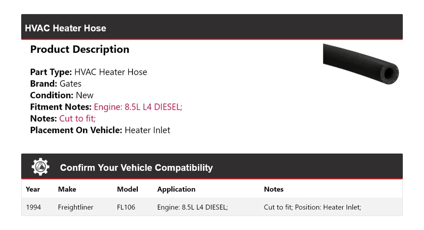Click the red Engine: 8.5L L4 DIESEL fitment note
424x230 pixels.
[x=138, y=107]
